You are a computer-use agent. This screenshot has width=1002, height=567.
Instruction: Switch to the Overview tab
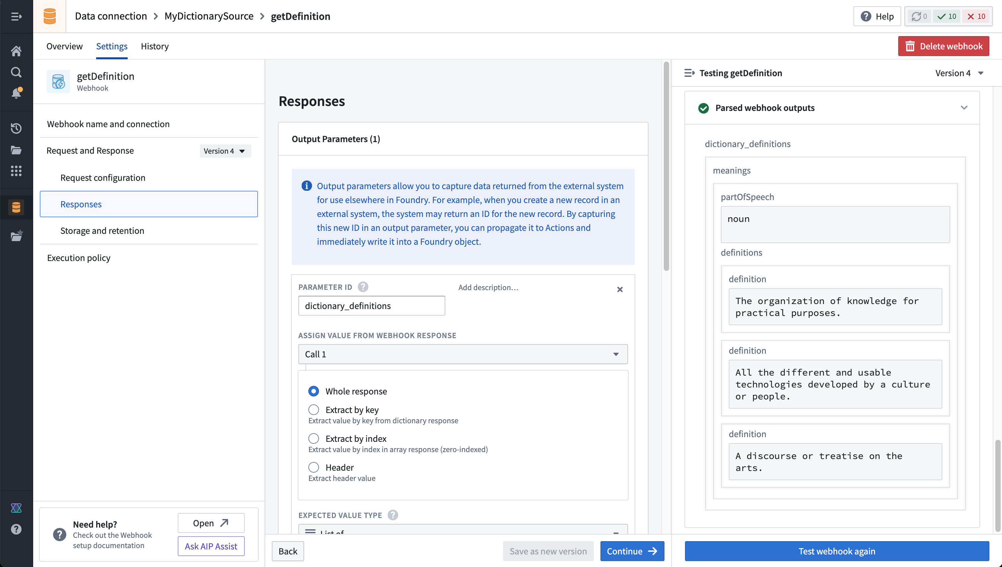[x=64, y=46]
